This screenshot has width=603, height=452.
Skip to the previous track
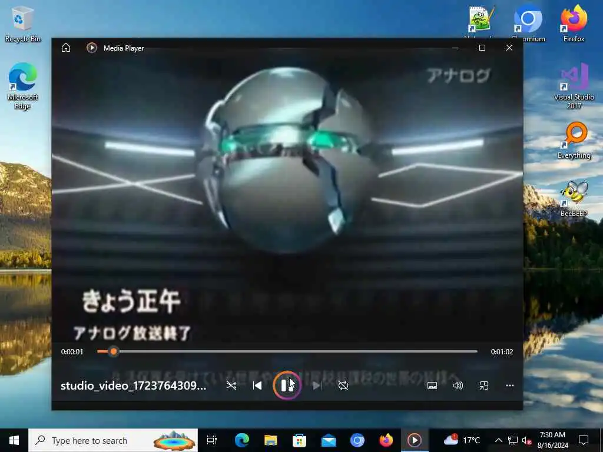pos(257,385)
